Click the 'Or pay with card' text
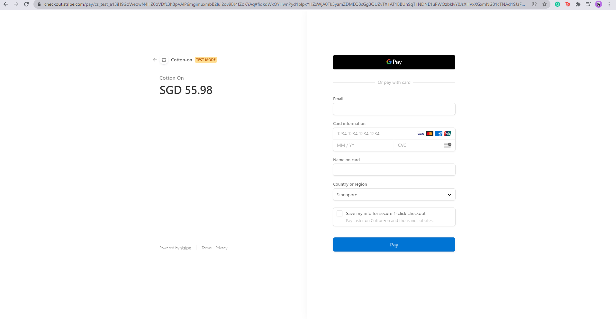The width and height of the screenshot is (616, 319). (394, 83)
